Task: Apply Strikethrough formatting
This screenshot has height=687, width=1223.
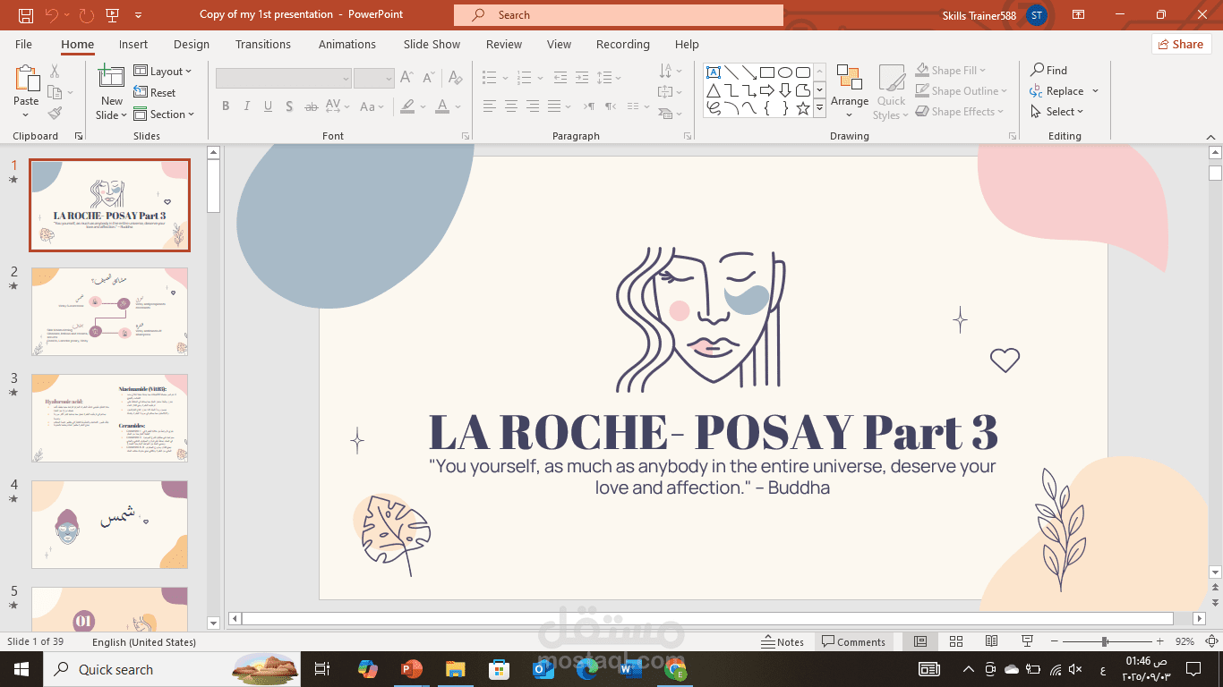Action: pos(312,106)
